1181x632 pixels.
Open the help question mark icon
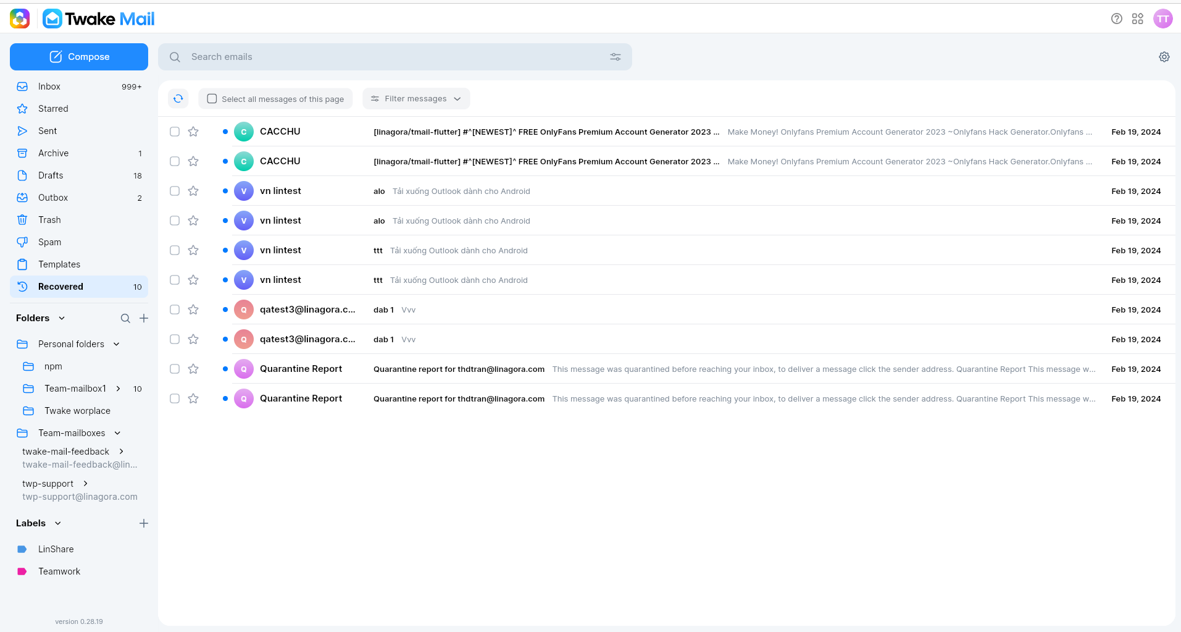tap(1116, 19)
